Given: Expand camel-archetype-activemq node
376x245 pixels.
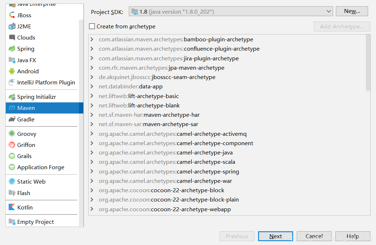Looking at the screenshot, I should [x=92, y=134].
